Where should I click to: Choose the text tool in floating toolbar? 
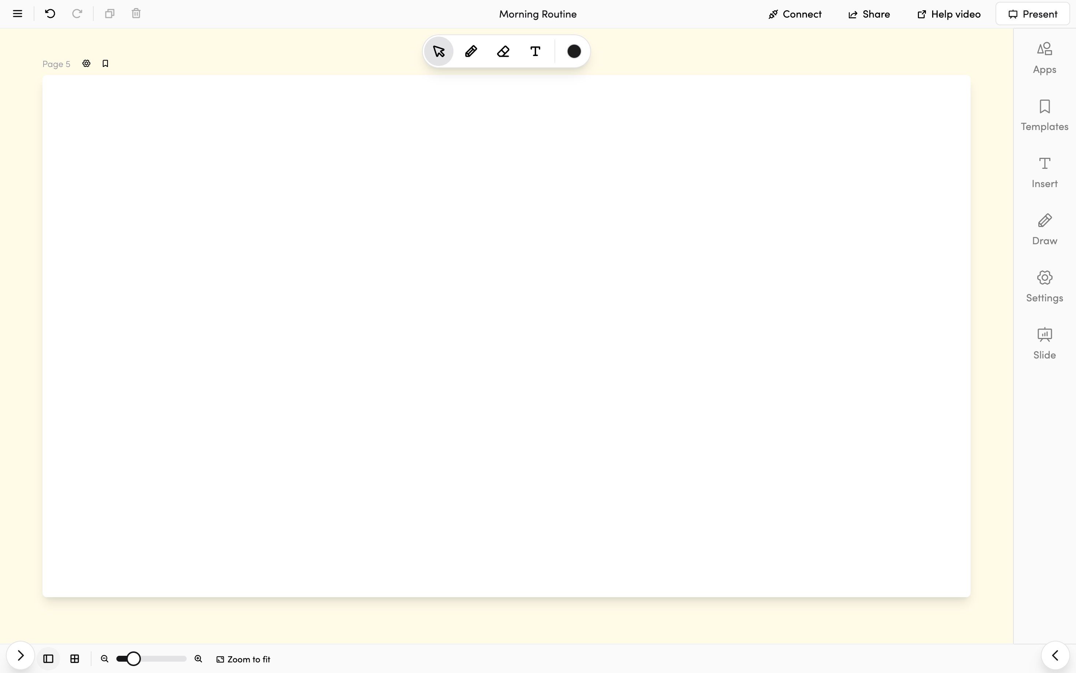[535, 52]
